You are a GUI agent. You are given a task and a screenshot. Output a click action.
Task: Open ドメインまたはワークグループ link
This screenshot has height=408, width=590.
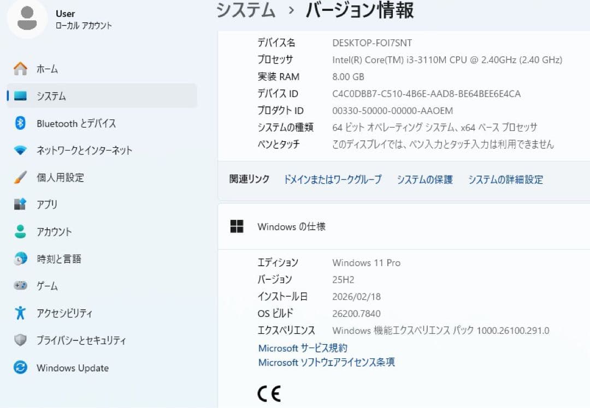click(x=332, y=179)
